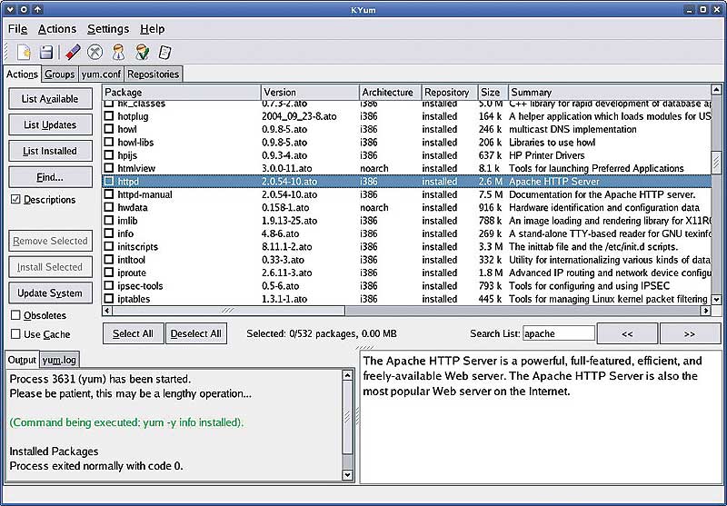Switch to the Groups tab
Viewport: 727px width, 506px height.
[x=59, y=74]
